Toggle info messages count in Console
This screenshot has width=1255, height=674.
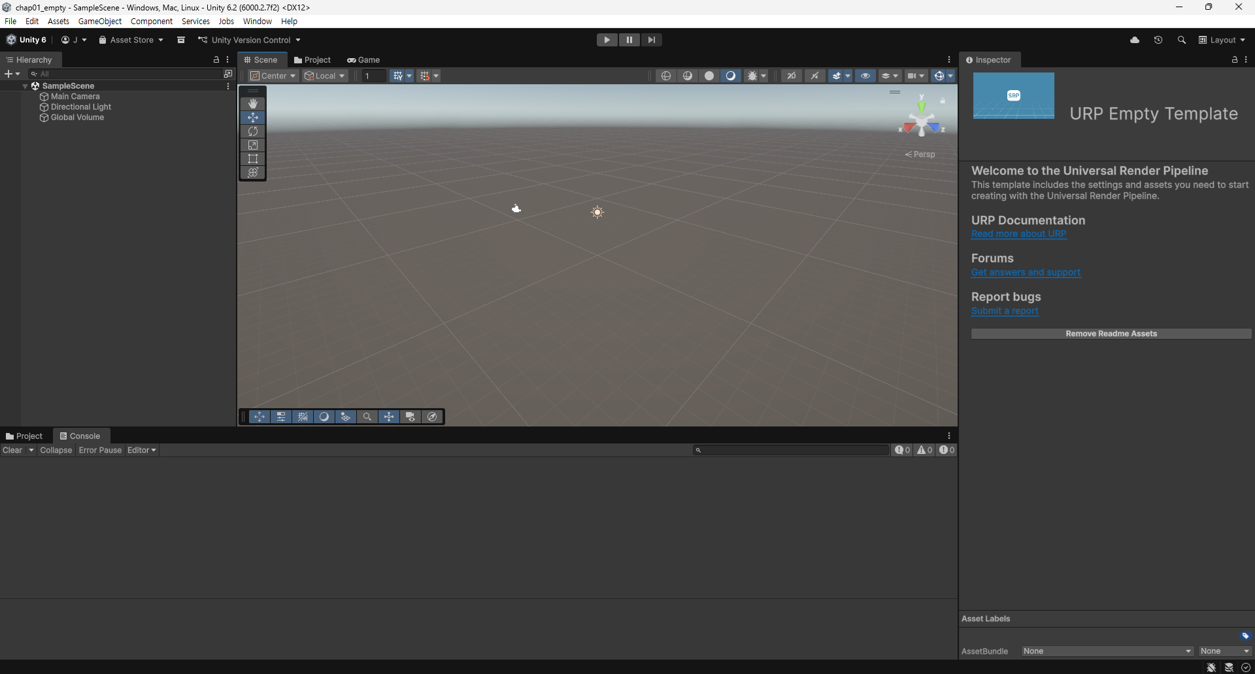click(x=903, y=450)
